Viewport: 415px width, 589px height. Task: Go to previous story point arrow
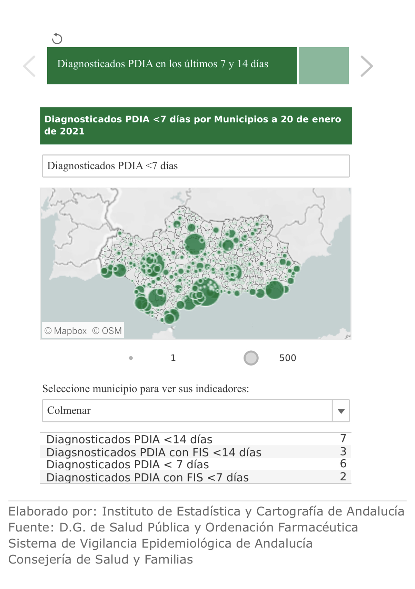click(29, 66)
